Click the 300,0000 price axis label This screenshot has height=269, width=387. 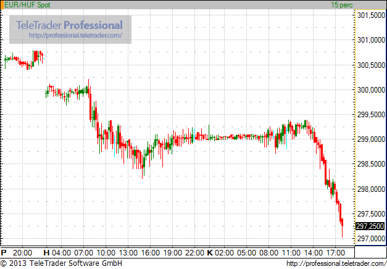point(371,90)
